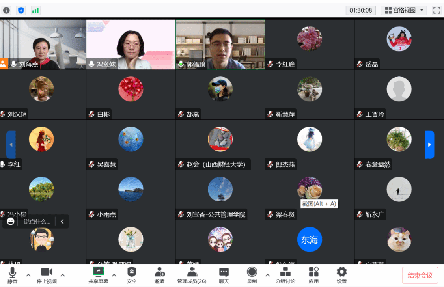This screenshot has width=444, height=287.
Task: Click 邀请 to invite participants
Action: point(160,275)
